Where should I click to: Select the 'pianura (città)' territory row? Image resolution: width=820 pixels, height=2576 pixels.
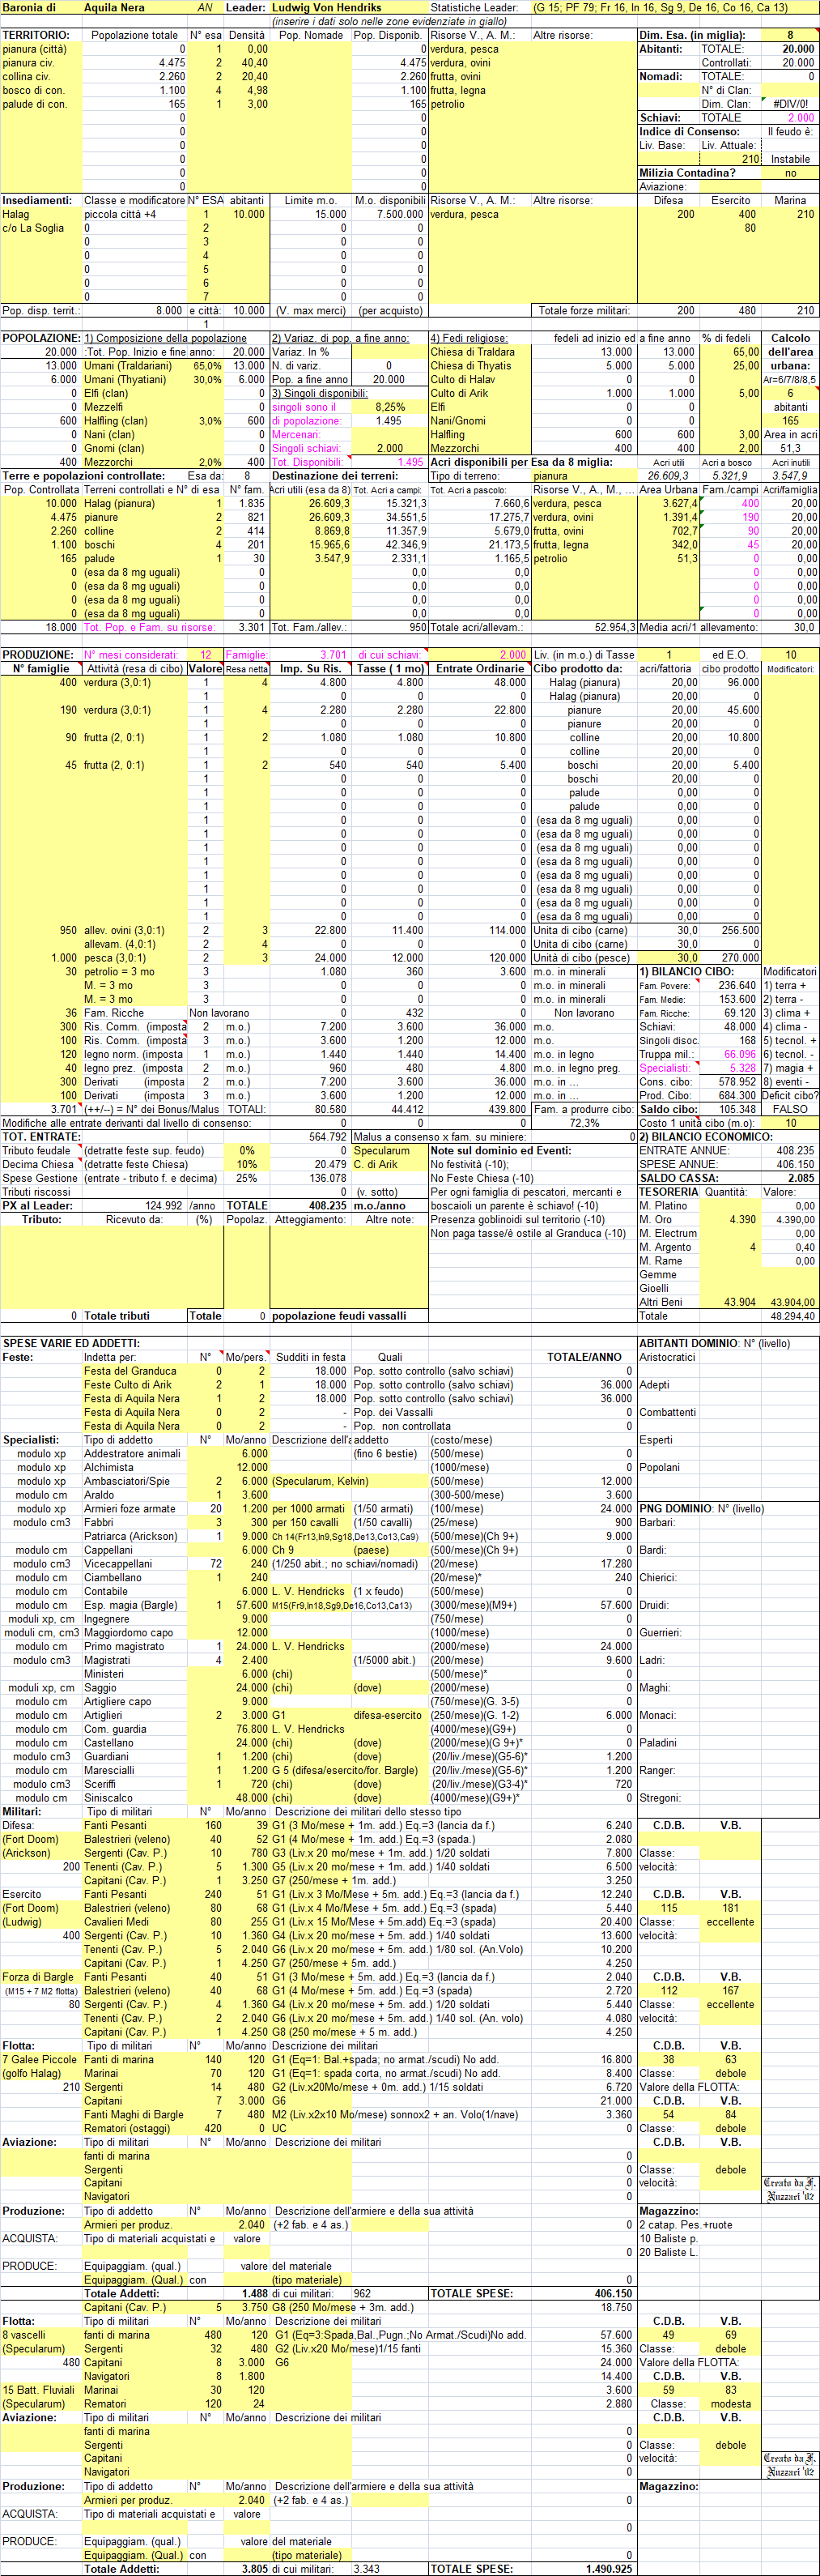click(41, 49)
